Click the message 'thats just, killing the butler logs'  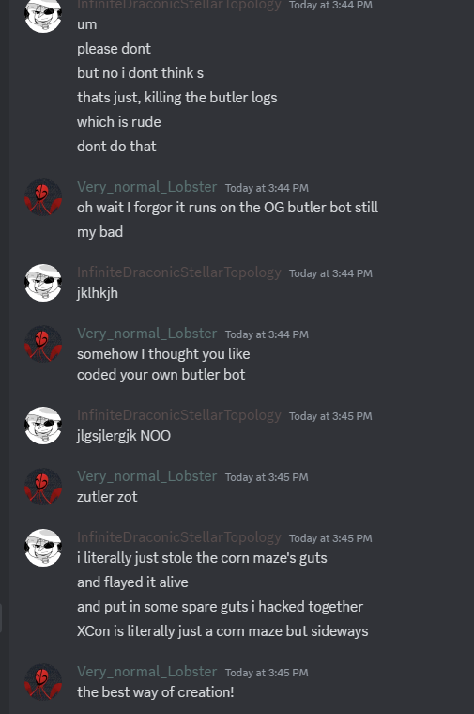click(177, 98)
